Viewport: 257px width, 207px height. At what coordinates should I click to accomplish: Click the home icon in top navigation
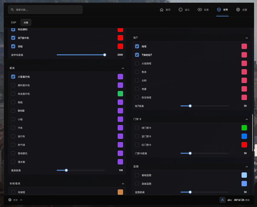pos(161,10)
